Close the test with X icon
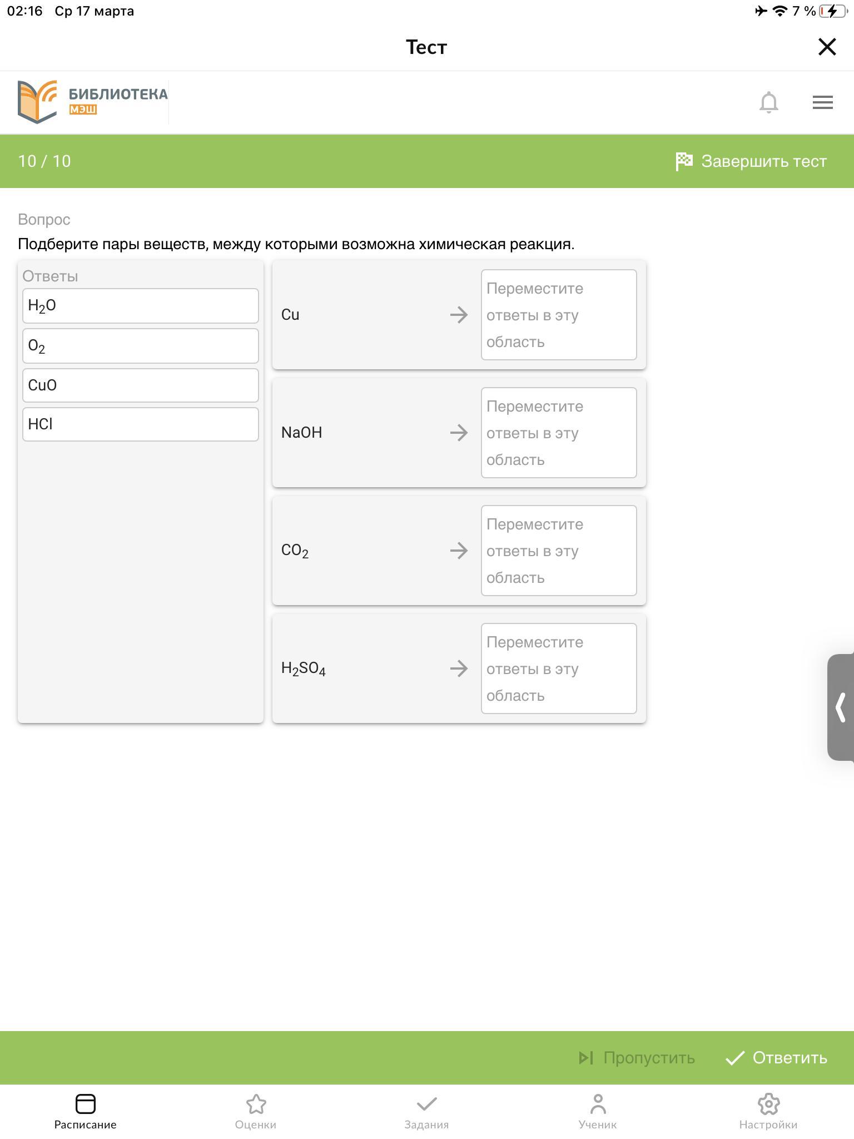 point(827,47)
